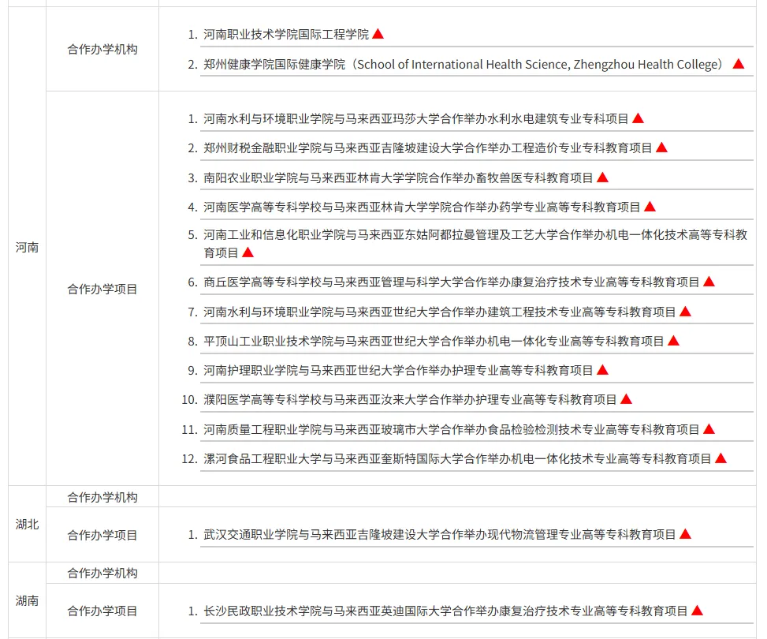Click red triangle after 濮阳医学高等专科学校 project
This screenshot has width=767, height=639.
[x=627, y=399]
